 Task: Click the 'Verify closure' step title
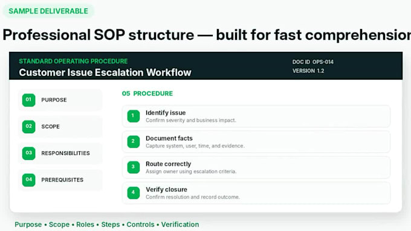coord(166,189)
